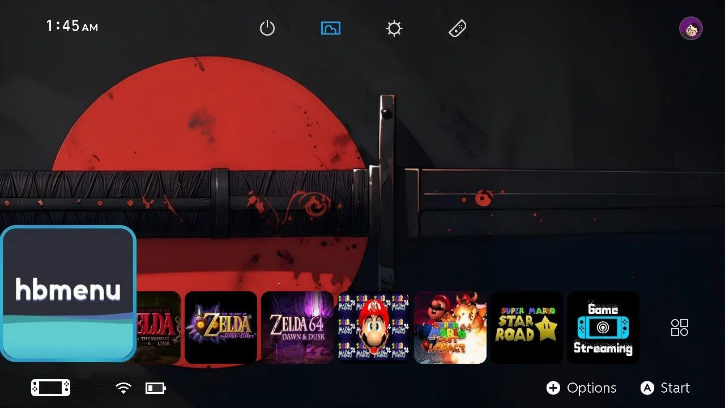Open the power menu icon
Image resolution: width=725 pixels, height=408 pixels.
(x=267, y=28)
